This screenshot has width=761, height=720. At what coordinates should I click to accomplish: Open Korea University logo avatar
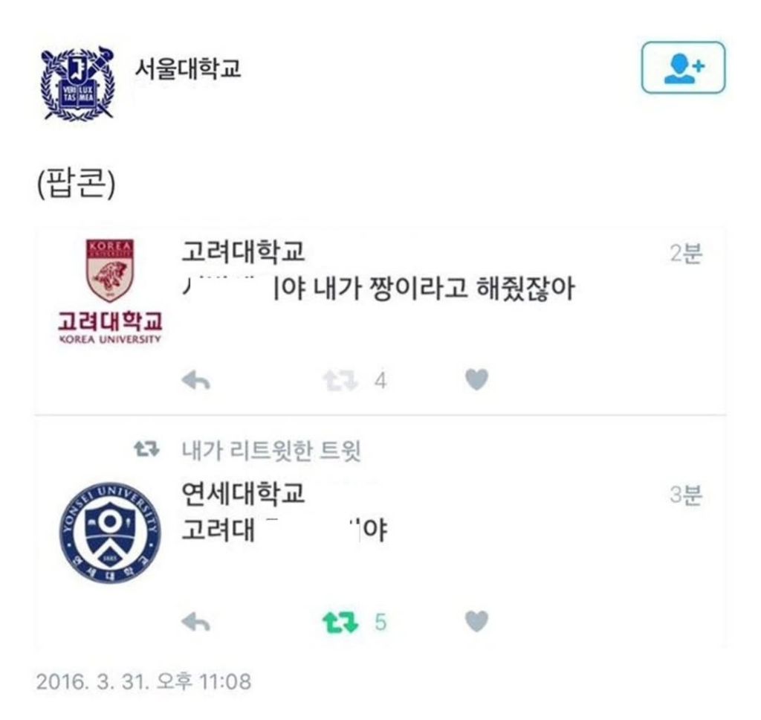click(x=110, y=292)
